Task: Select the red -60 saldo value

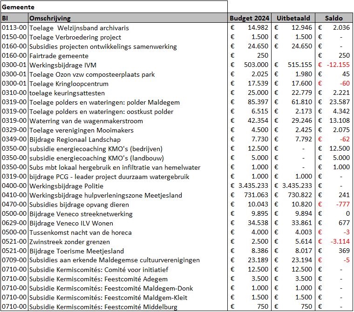Action: click(x=345, y=84)
